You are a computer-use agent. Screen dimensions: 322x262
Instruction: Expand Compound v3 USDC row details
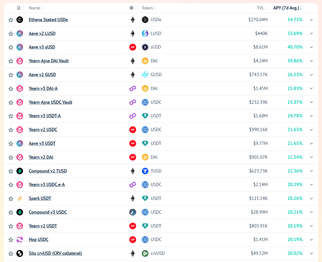click(x=312, y=212)
